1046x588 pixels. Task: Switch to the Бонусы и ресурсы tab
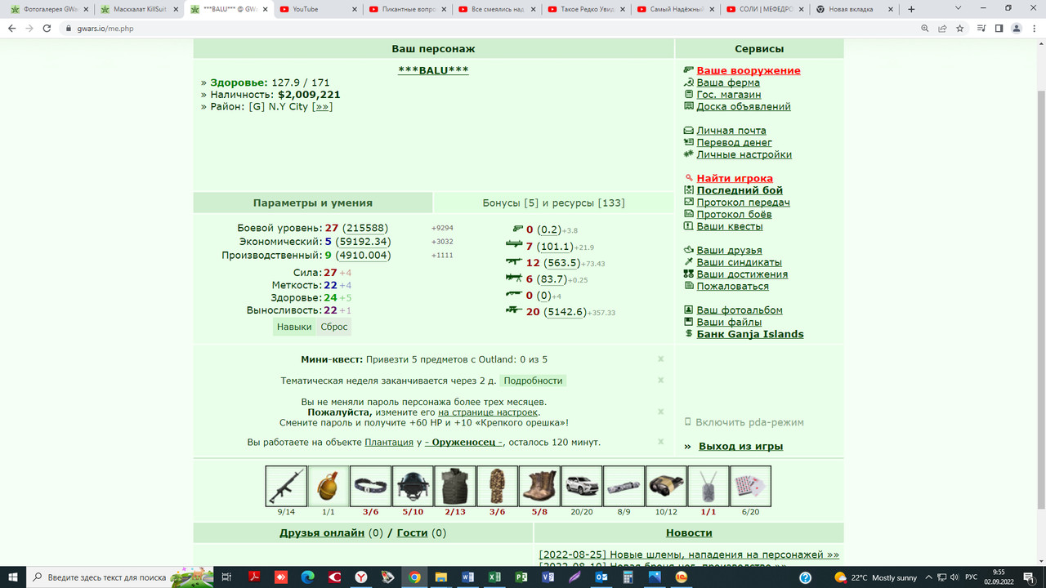click(554, 203)
